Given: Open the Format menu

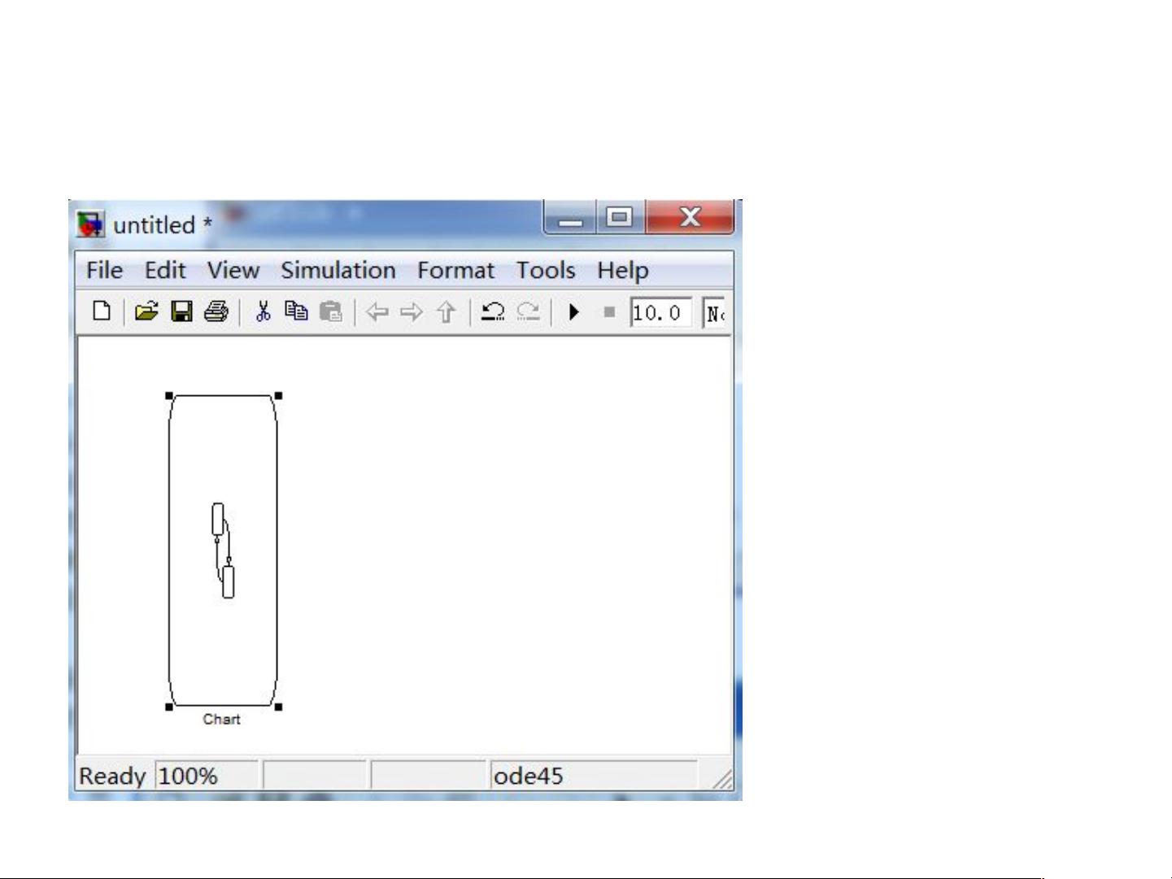Looking at the screenshot, I should pos(455,270).
